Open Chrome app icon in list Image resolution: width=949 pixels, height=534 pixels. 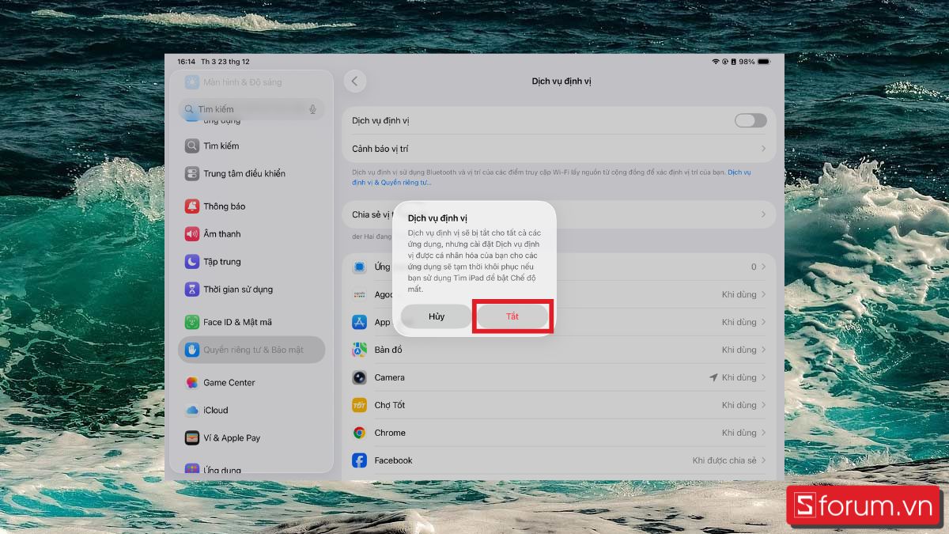[x=359, y=433]
